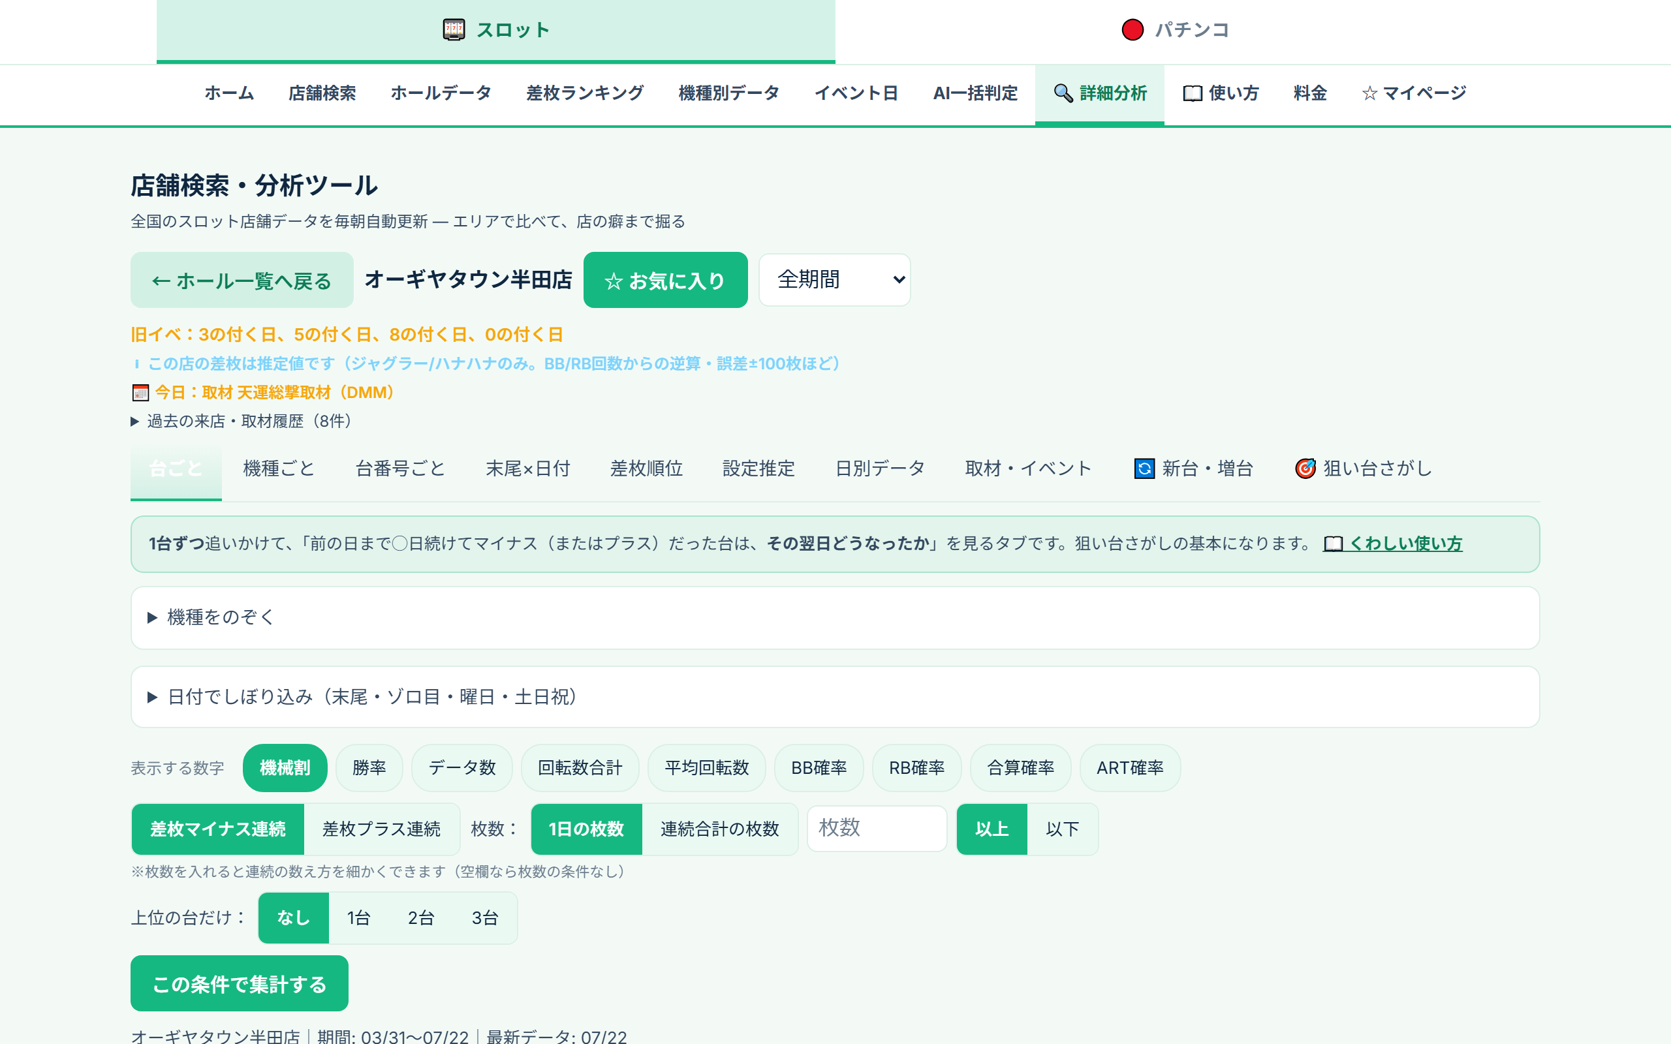
Task: Go to 機種別データ in navigation
Action: point(729,93)
